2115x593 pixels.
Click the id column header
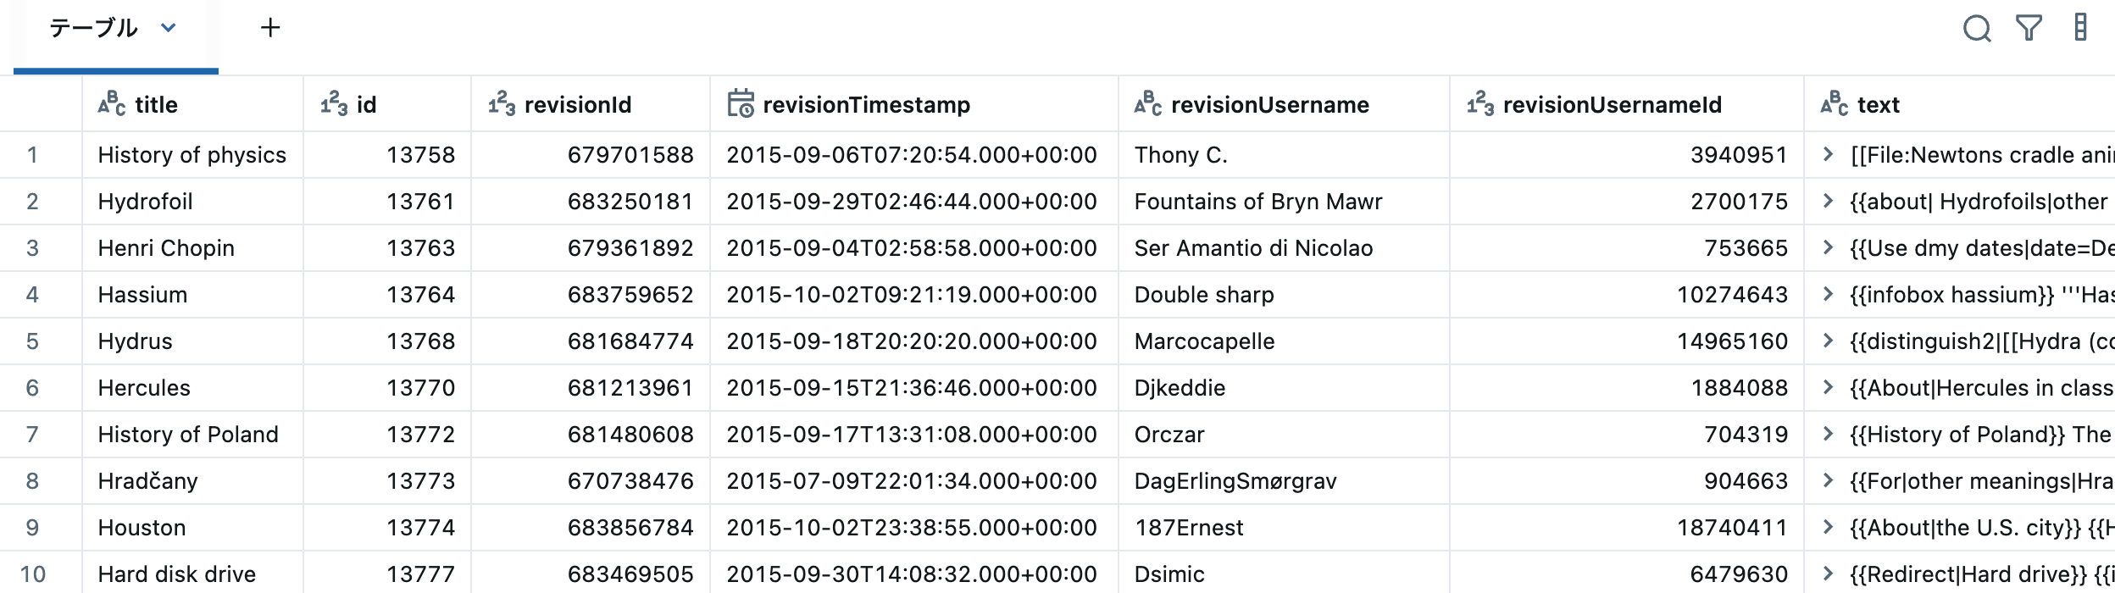[x=387, y=104]
